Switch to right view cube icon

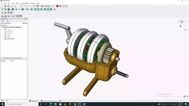pyautogui.click(x=41, y=9)
